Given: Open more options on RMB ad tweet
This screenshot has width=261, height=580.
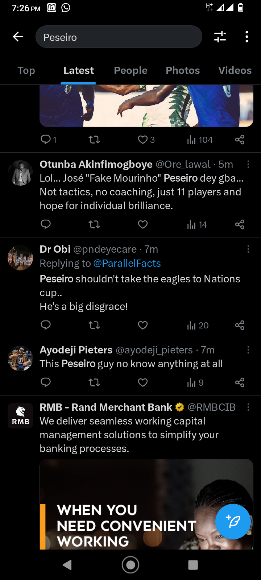Looking at the screenshot, I should 248,407.
